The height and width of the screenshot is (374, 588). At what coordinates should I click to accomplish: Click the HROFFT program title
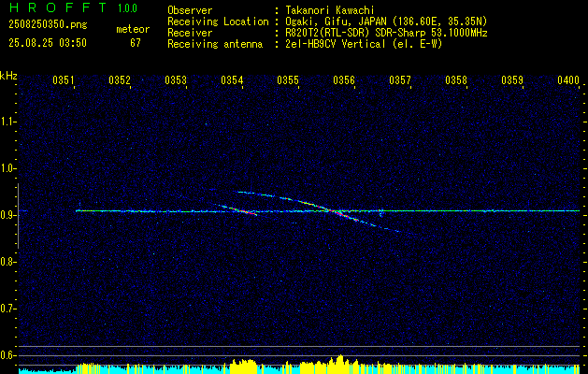[59, 7]
